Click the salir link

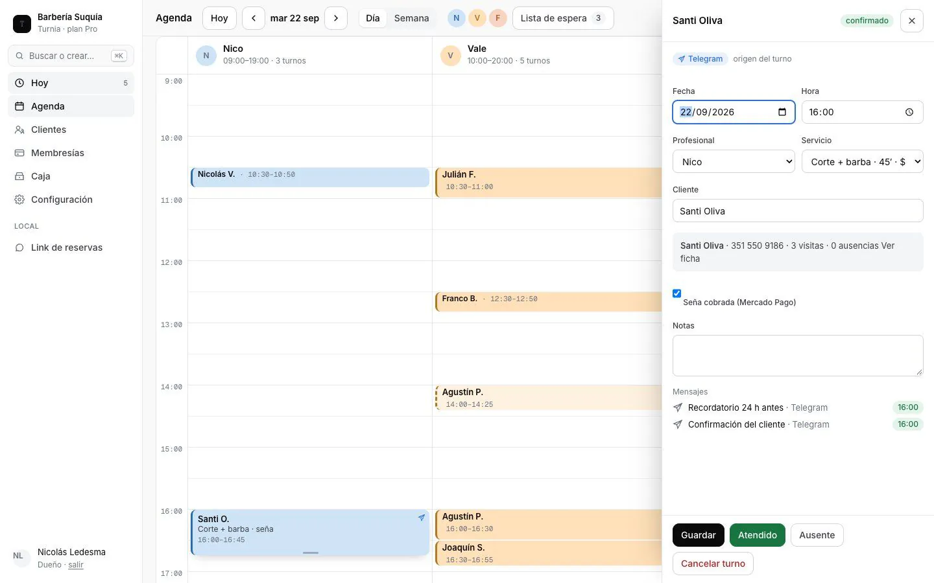[x=76, y=565]
